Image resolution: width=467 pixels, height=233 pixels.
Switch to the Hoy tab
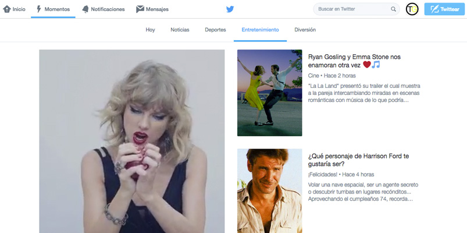pos(150,30)
